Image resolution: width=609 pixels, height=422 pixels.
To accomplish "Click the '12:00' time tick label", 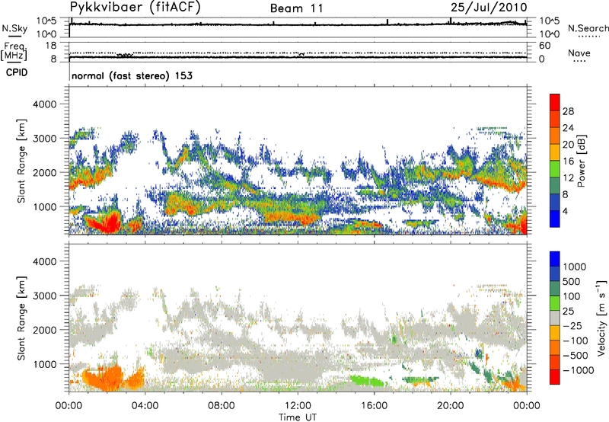I will [298, 406].
